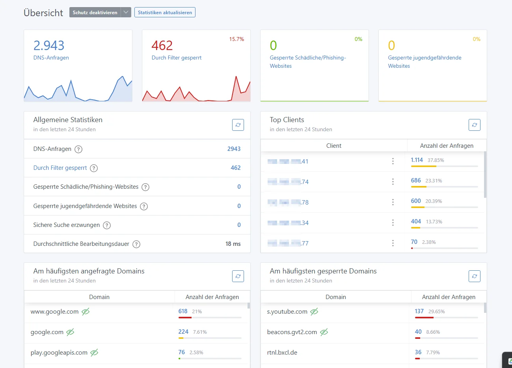Open Durch Filter gesperrt link on 462 card

click(177, 58)
